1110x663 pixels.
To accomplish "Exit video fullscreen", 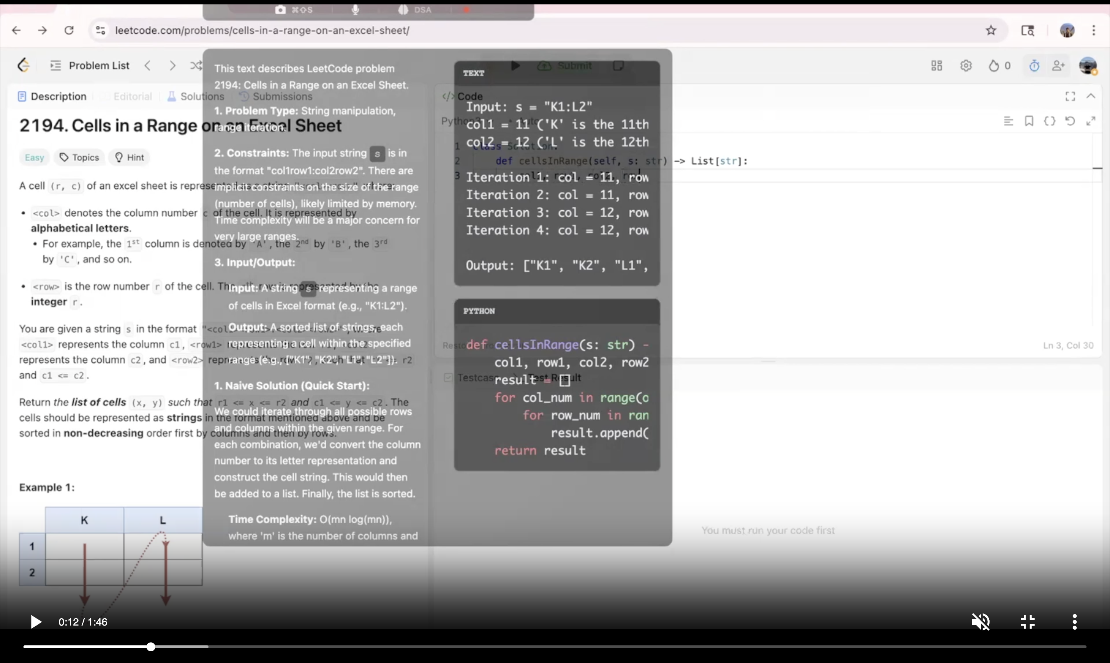I will [1028, 622].
